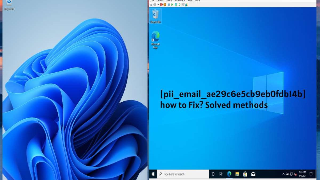Open network status in system tray
This screenshot has width=320, height=180.
pos(291,174)
